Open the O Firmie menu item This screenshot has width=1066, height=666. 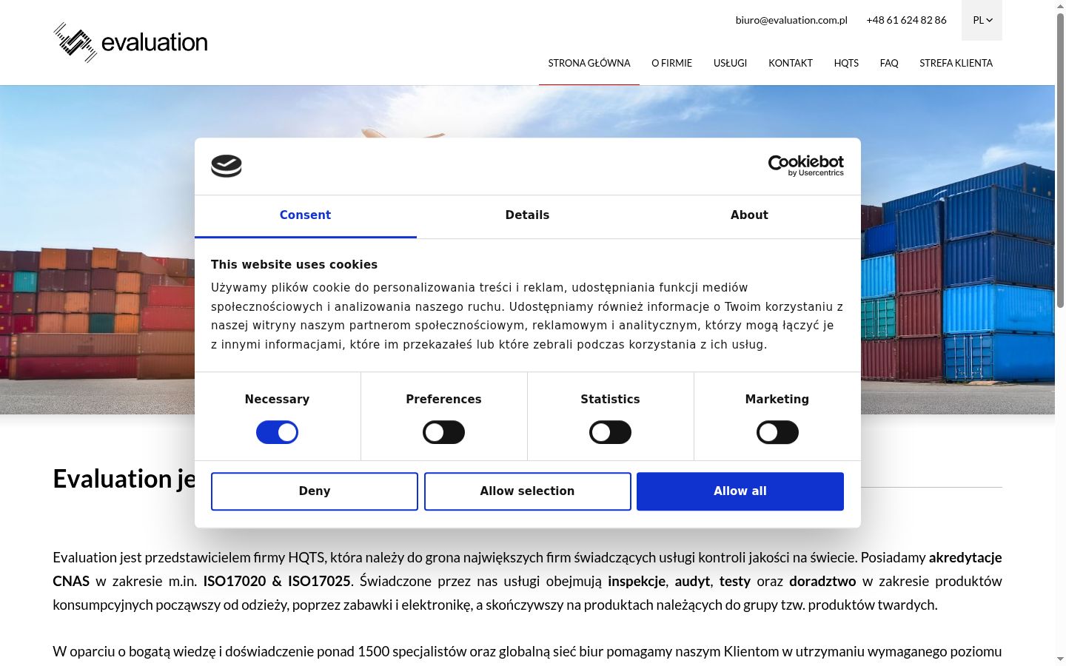pos(671,63)
